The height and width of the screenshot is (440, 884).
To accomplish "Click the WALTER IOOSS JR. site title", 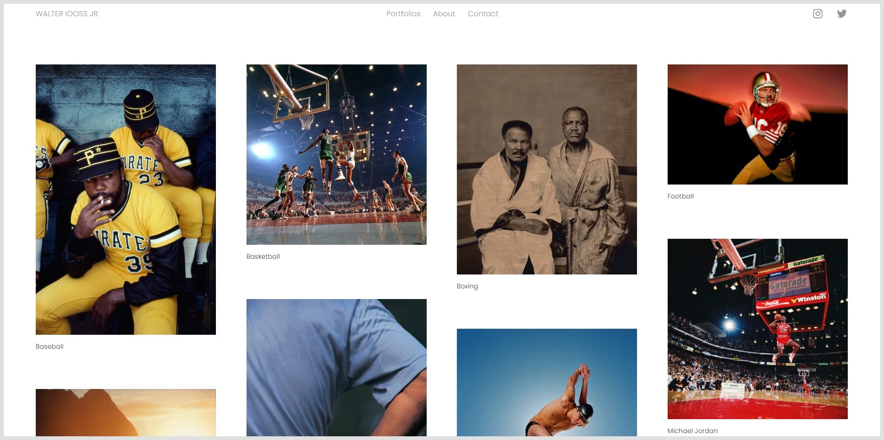I will click(67, 14).
